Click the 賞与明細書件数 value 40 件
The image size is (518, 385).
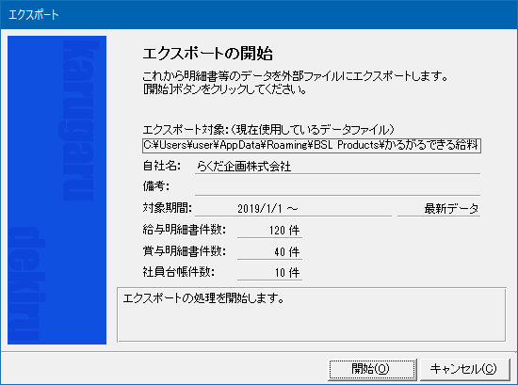click(x=269, y=251)
